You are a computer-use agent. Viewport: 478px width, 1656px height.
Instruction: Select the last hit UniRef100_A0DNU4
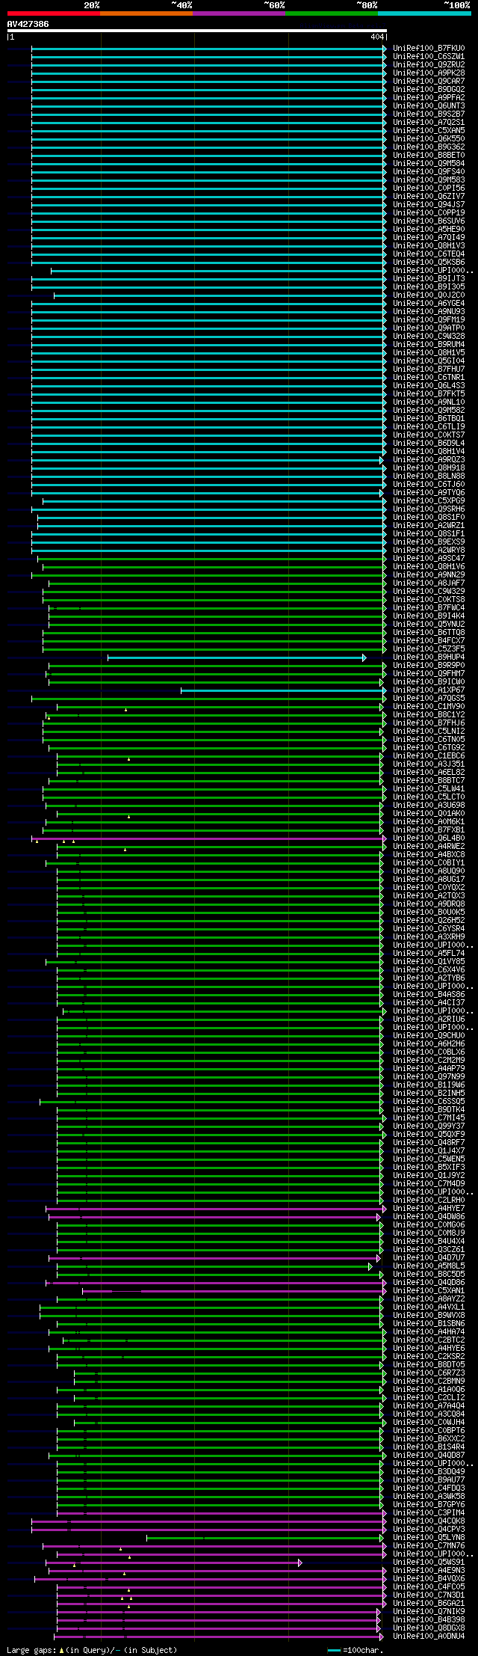[429, 1637]
